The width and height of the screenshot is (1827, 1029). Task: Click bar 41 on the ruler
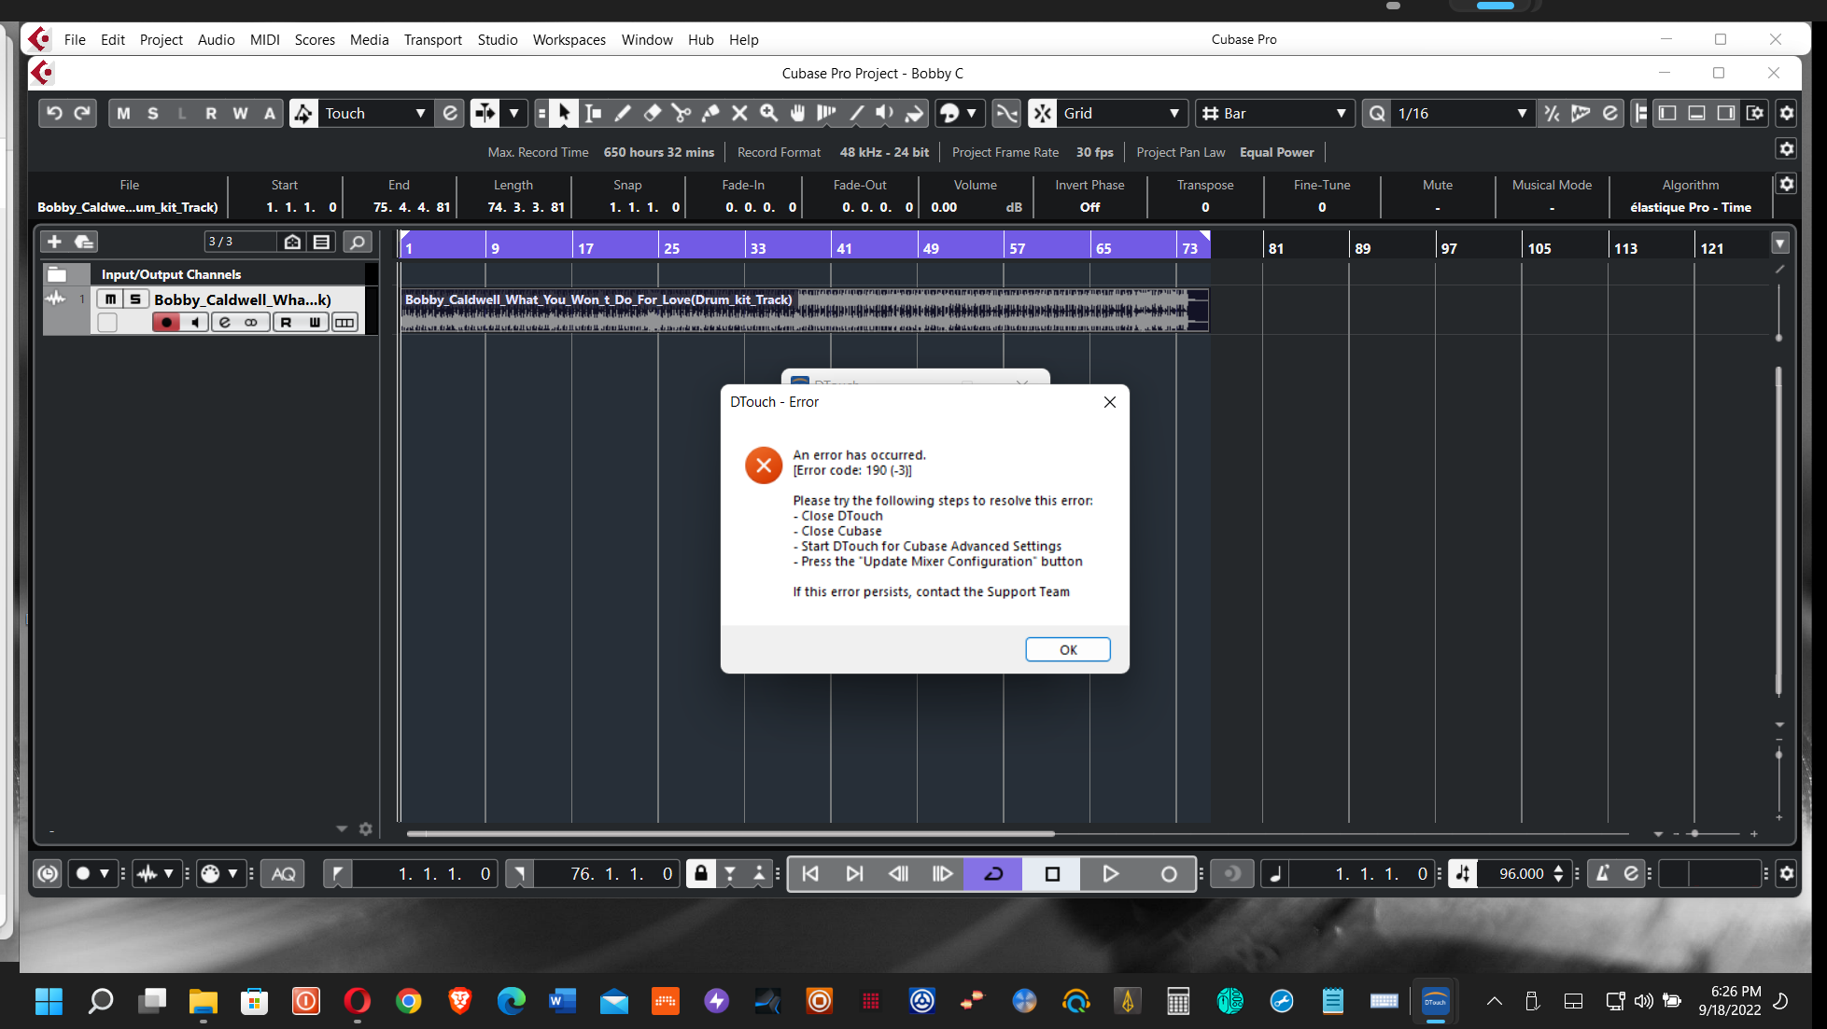click(844, 248)
